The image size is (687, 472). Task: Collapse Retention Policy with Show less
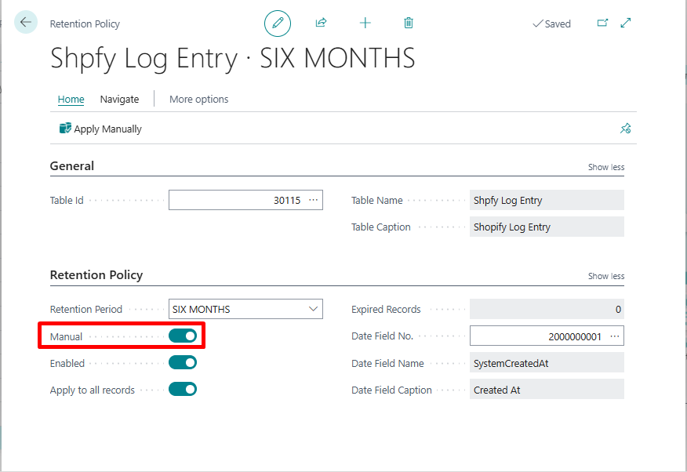[x=606, y=276]
